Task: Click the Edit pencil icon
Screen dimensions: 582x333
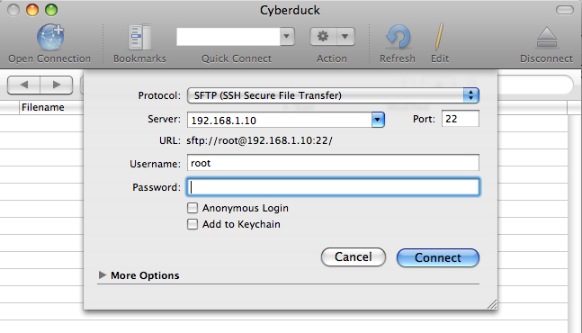Action: pos(439,37)
